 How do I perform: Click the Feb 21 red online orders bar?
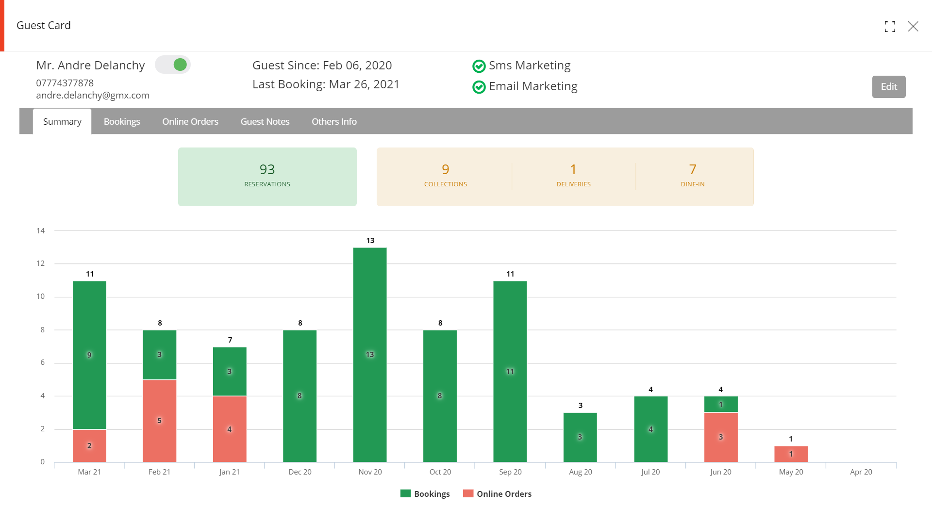159,421
